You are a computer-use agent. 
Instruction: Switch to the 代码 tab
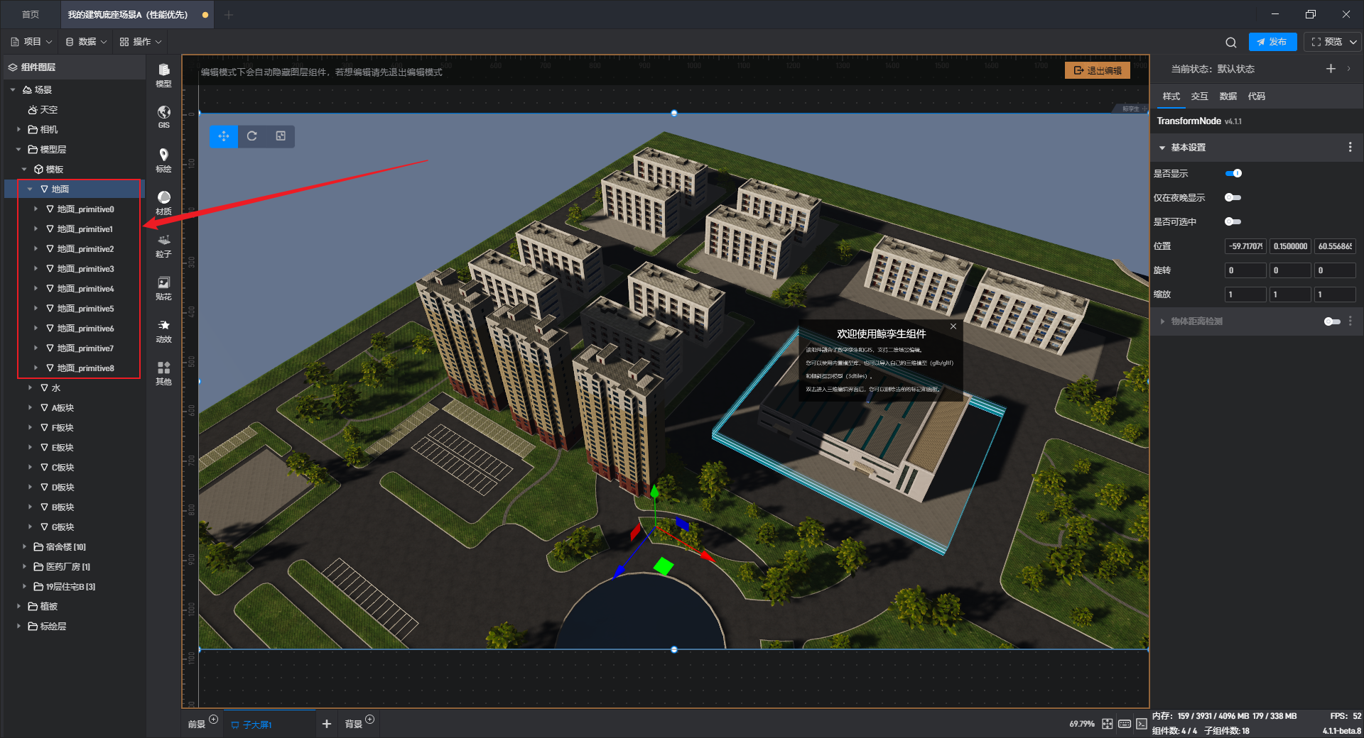[x=1256, y=97]
